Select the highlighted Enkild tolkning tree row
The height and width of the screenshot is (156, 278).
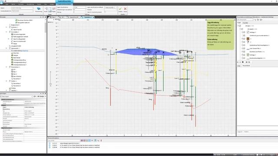point(23,51)
